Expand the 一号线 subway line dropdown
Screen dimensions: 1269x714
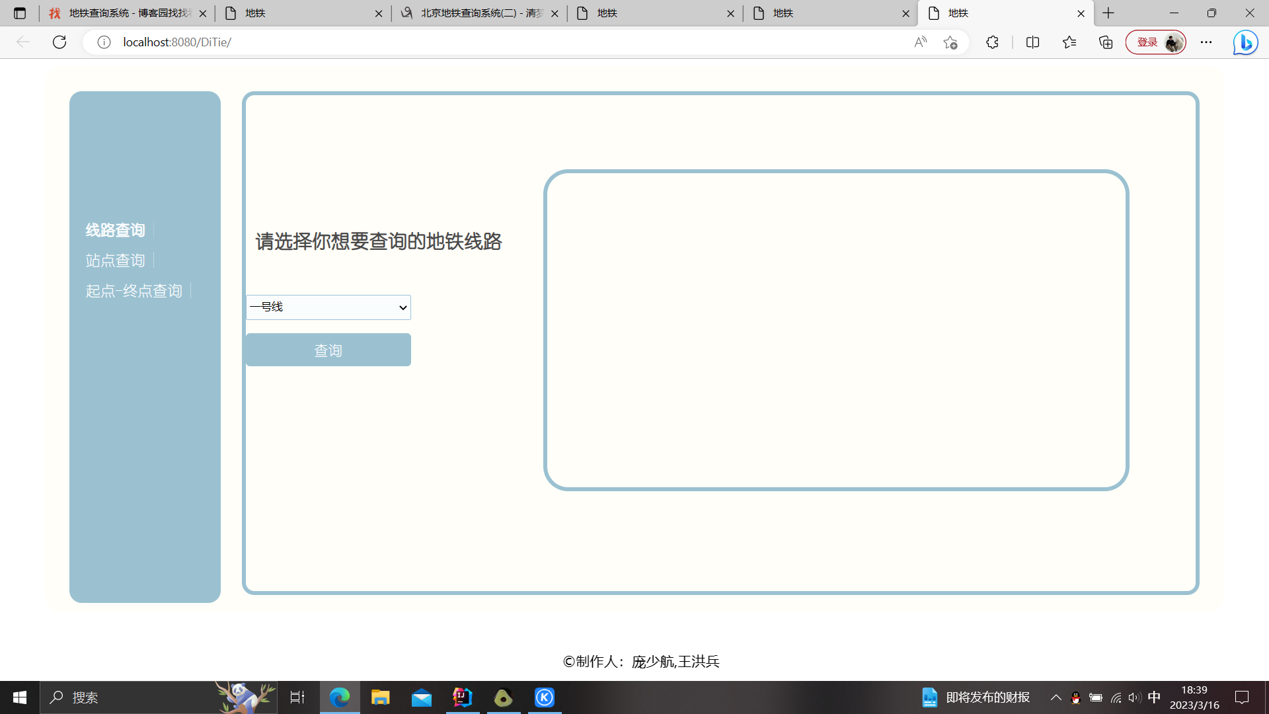coord(328,307)
